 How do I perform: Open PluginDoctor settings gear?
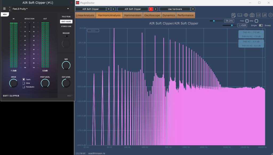click(x=270, y=15)
